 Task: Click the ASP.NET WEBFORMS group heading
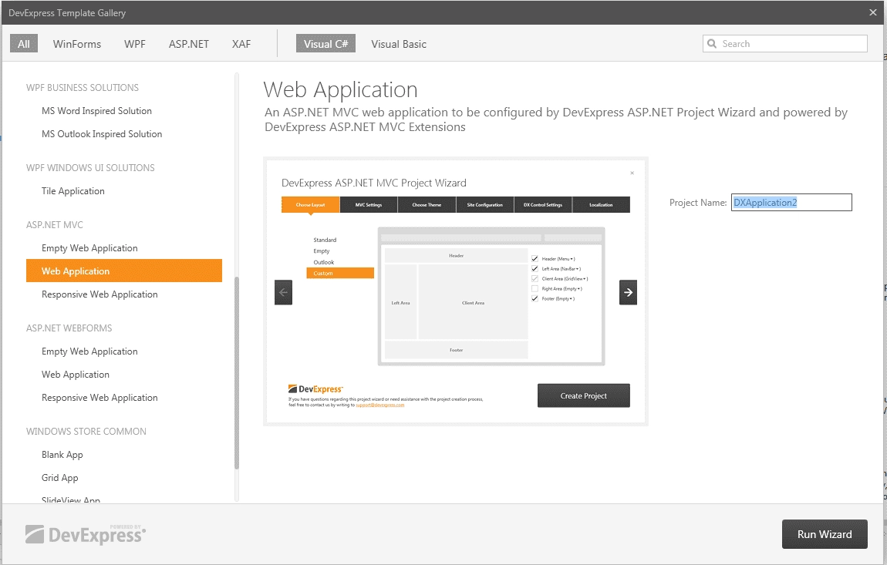[x=69, y=328]
